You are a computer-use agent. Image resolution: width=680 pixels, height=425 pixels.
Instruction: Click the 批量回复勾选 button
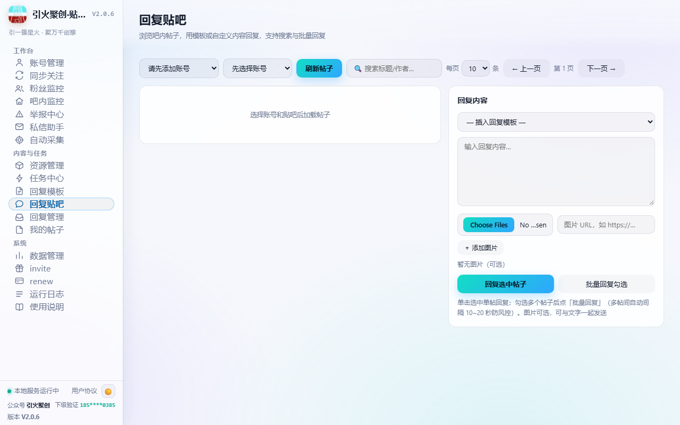(x=607, y=284)
